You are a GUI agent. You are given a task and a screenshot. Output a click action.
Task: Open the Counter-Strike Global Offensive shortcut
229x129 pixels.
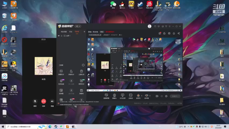point(4,66)
